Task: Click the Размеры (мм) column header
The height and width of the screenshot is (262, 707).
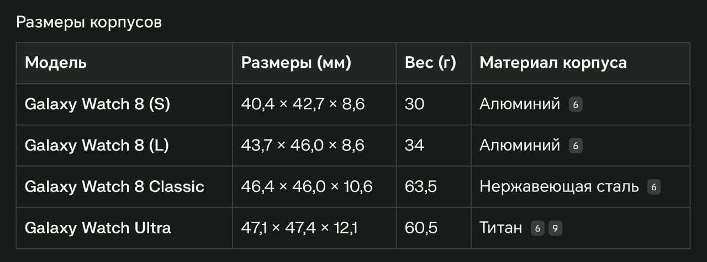Action: click(x=296, y=63)
